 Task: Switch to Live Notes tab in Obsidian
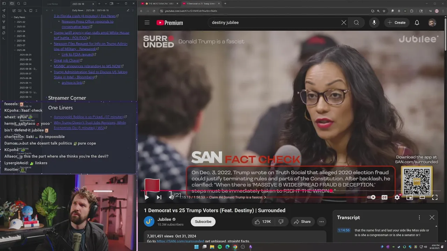click(x=52, y=4)
